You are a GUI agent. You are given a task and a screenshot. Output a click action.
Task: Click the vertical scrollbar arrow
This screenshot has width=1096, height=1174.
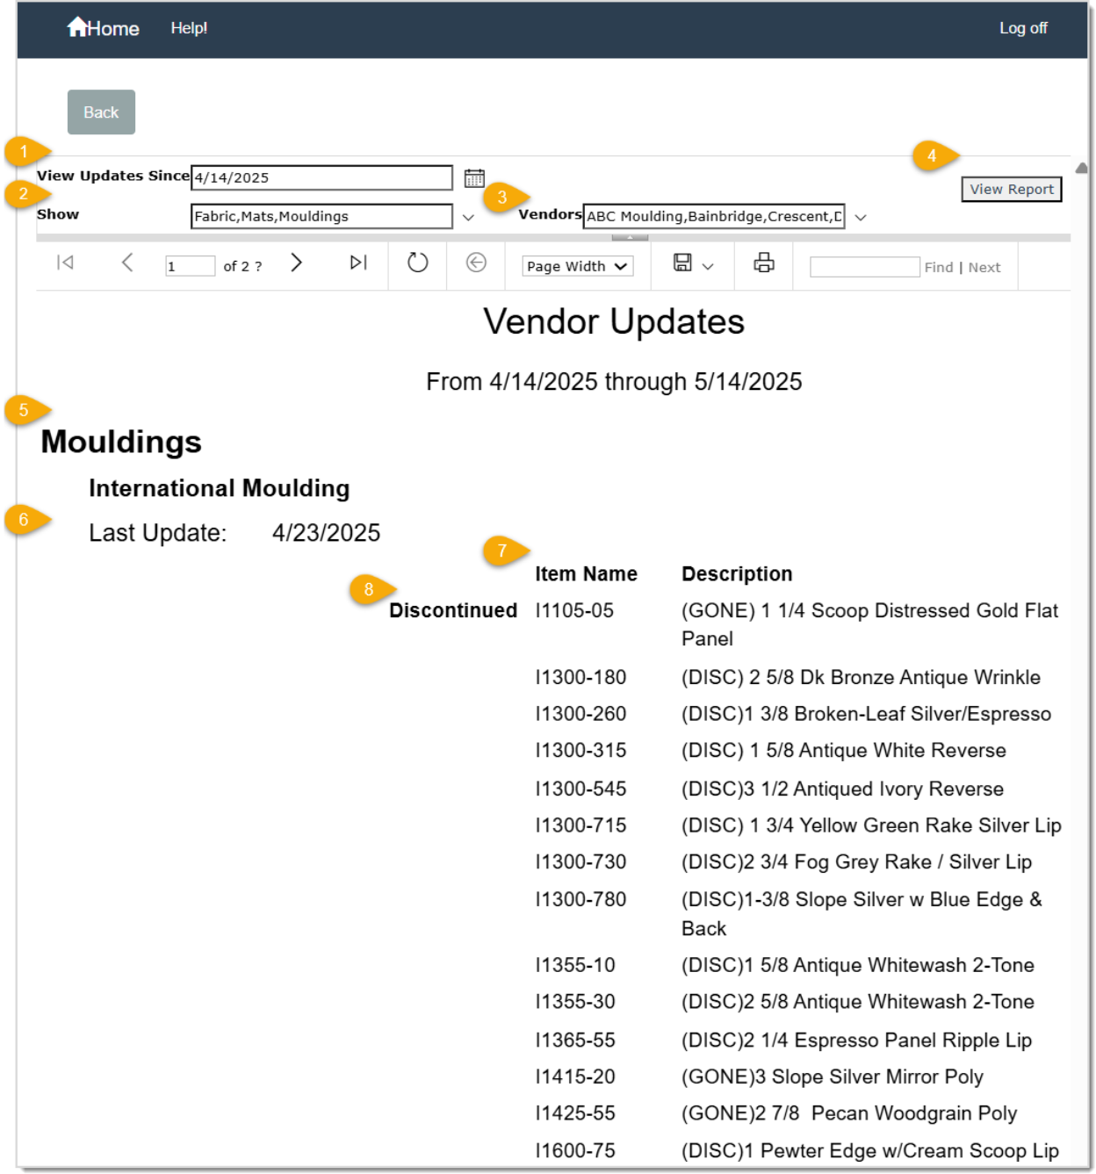pyautogui.click(x=1082, y=166)
